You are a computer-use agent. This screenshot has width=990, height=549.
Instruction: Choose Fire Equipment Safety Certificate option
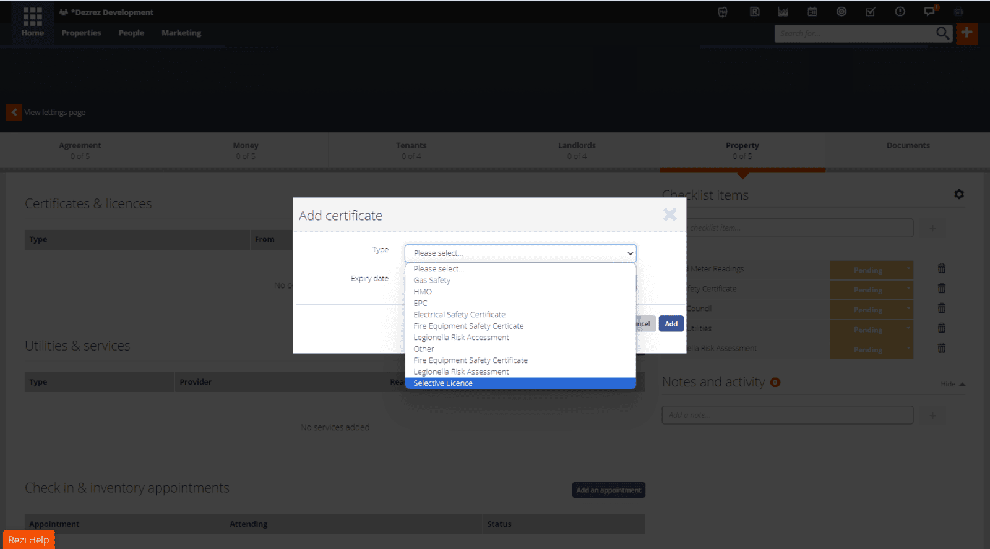pyautogui.click(x=520, y=360)
